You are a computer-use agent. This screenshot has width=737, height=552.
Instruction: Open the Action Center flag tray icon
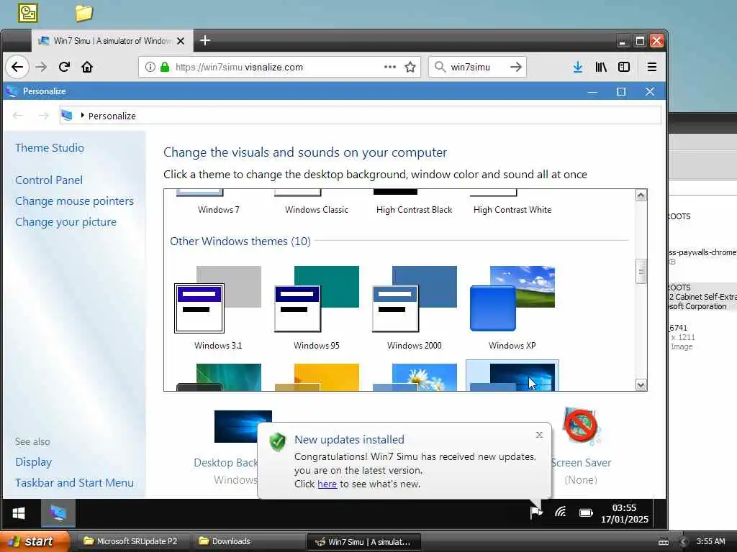click(x=535, y=512)
